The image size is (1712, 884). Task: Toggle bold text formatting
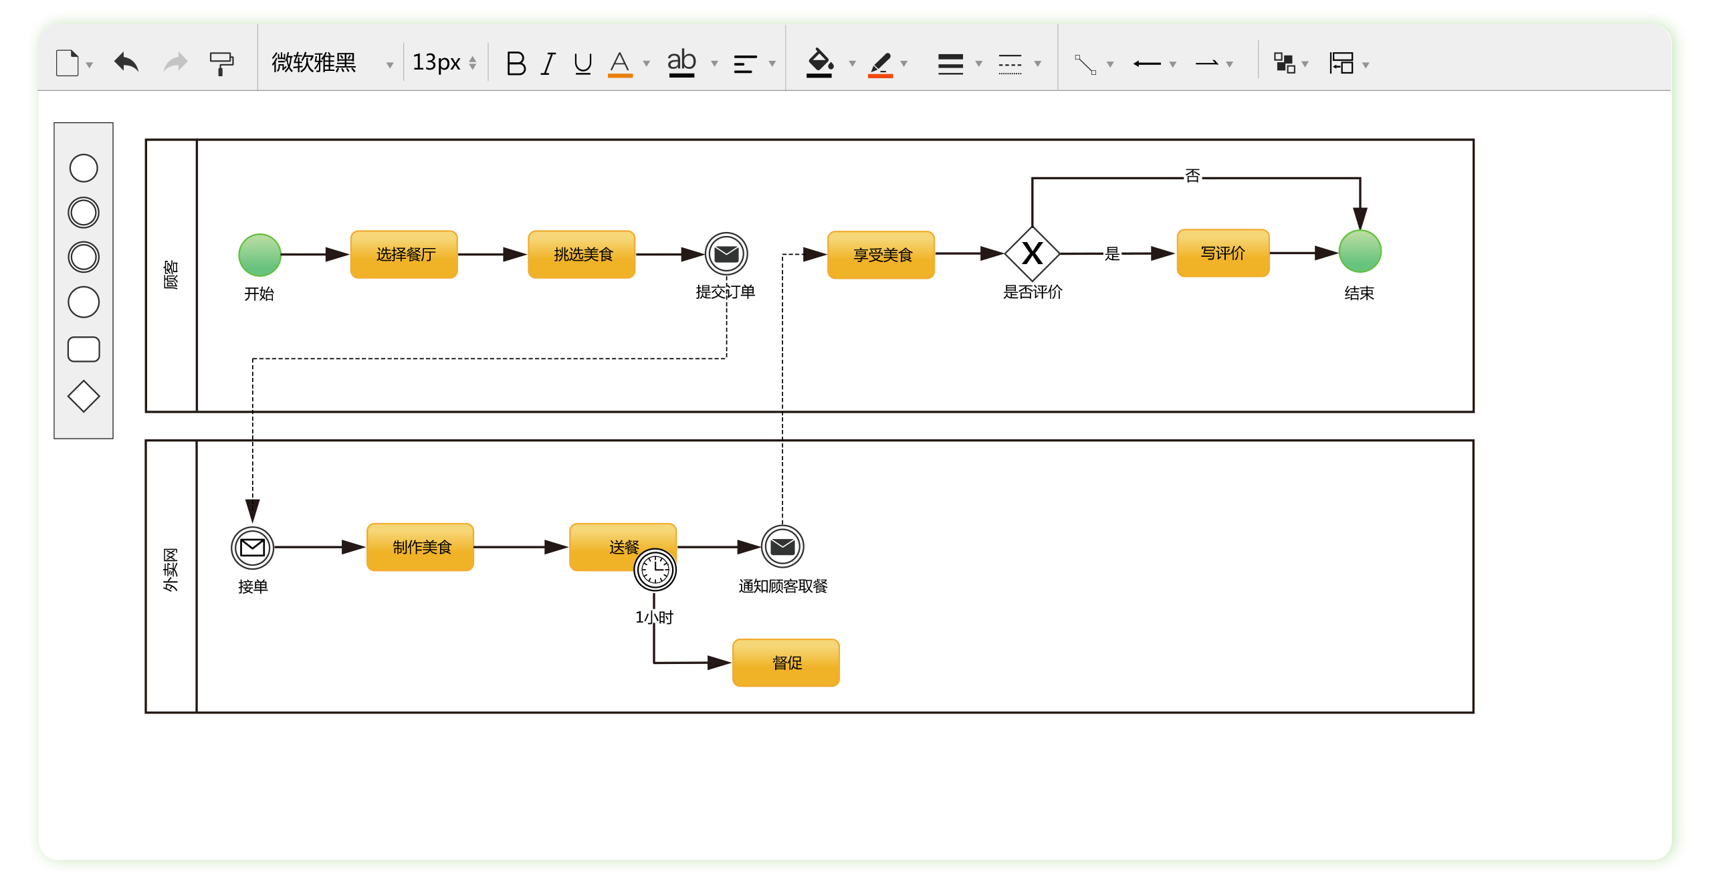click(x=516, y=64)
